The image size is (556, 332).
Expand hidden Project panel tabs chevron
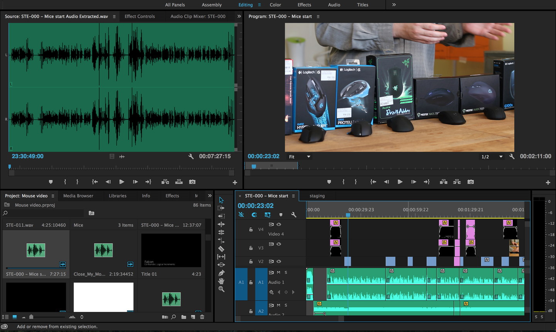[210, 196]
